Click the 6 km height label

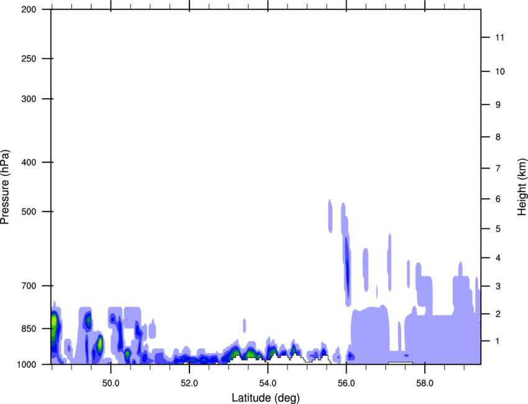[498, 199]
